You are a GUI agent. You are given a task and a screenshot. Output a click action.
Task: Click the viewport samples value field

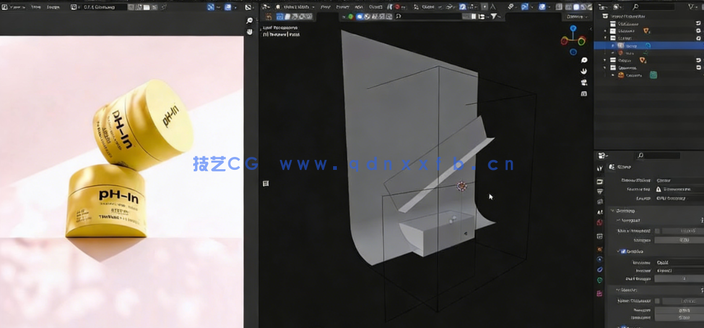point(679,240)
